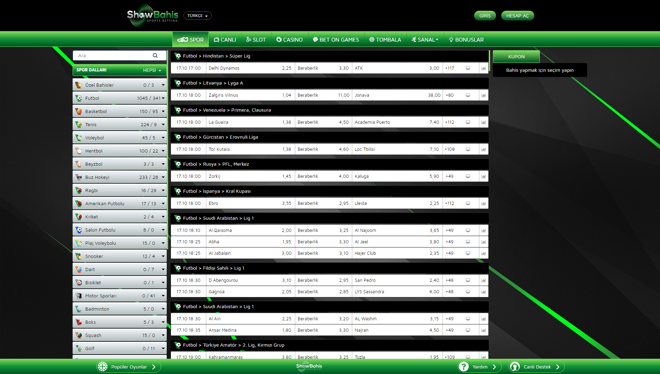The image size is (660, 374).
Task: Open the CASINO menu item
Action: [289, 40]
